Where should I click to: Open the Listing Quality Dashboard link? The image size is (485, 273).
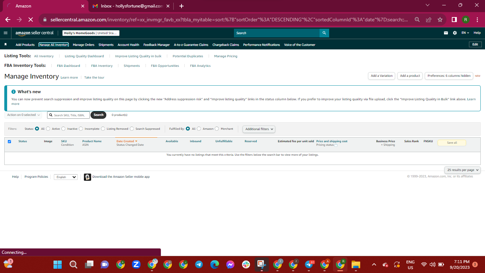tap(84, 56)
